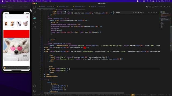Click the timeline history icon in the editor toolbar
Viewport: 172px width, 96px height.
click(150, 7)
